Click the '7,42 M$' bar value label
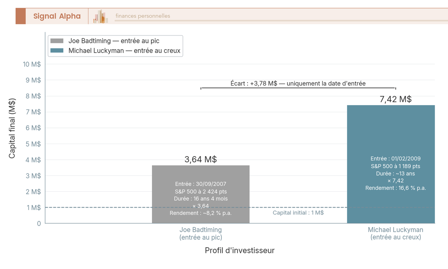The height and width of the screenshot is (269, 448). (x=396, y=99)
